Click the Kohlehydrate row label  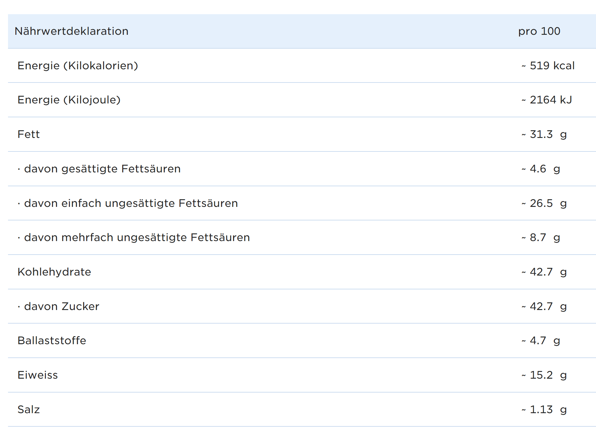point(54,272)
